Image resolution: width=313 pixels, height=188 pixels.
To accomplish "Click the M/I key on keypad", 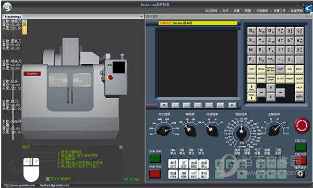I will click(x=251, y=50).
